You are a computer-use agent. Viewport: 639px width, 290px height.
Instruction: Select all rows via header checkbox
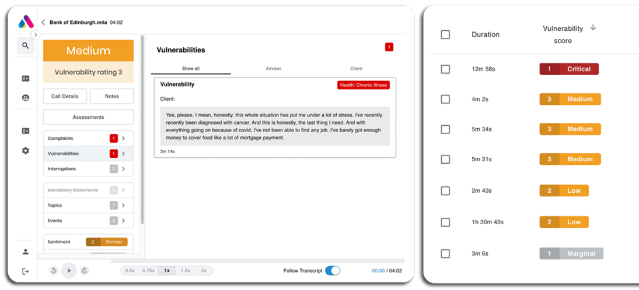(445, 34)
